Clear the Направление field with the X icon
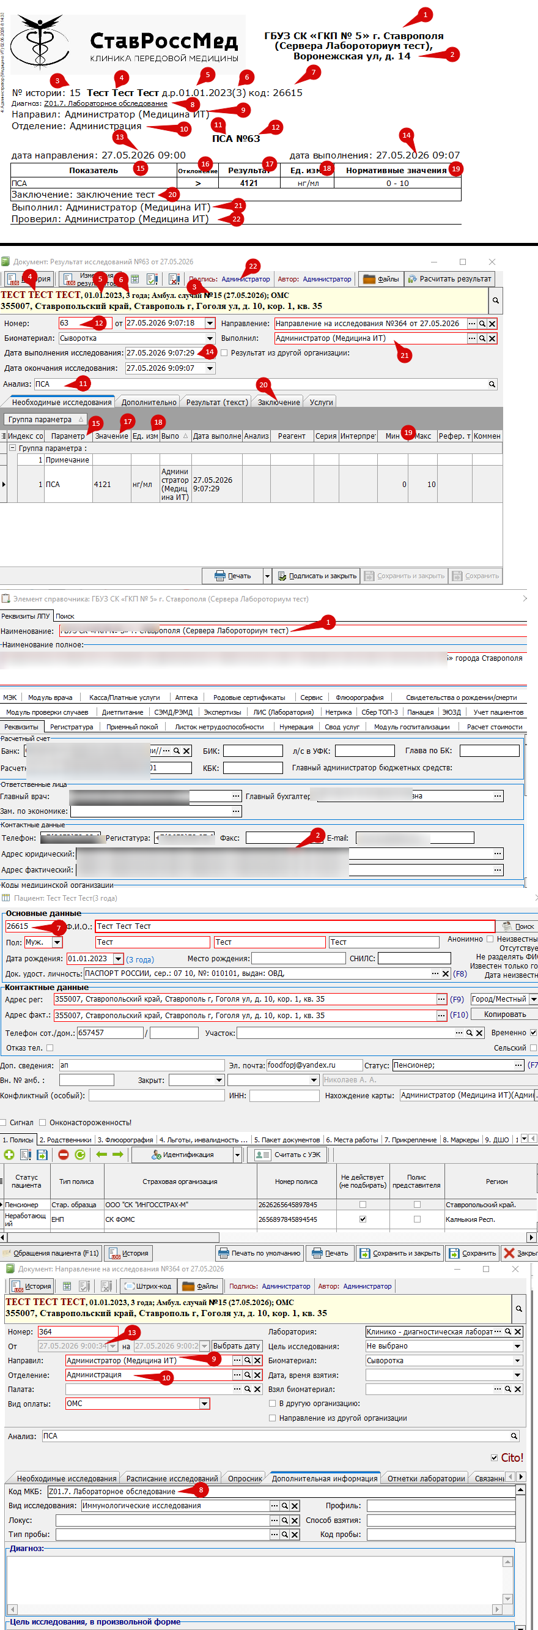 coord(492,323)
